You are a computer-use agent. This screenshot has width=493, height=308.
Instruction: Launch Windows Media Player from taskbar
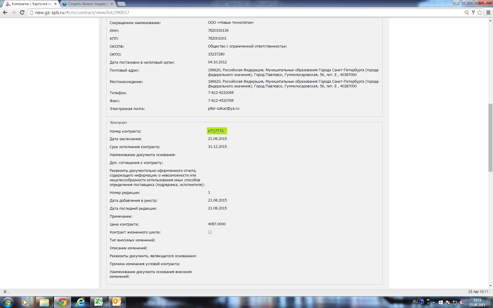[26, 302]
